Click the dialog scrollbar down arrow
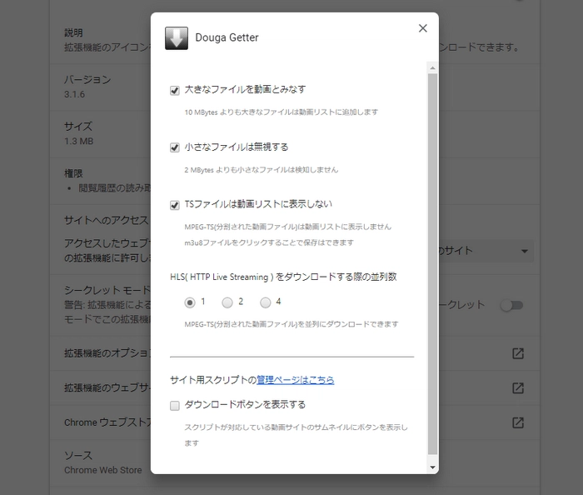 pos(431,467)
